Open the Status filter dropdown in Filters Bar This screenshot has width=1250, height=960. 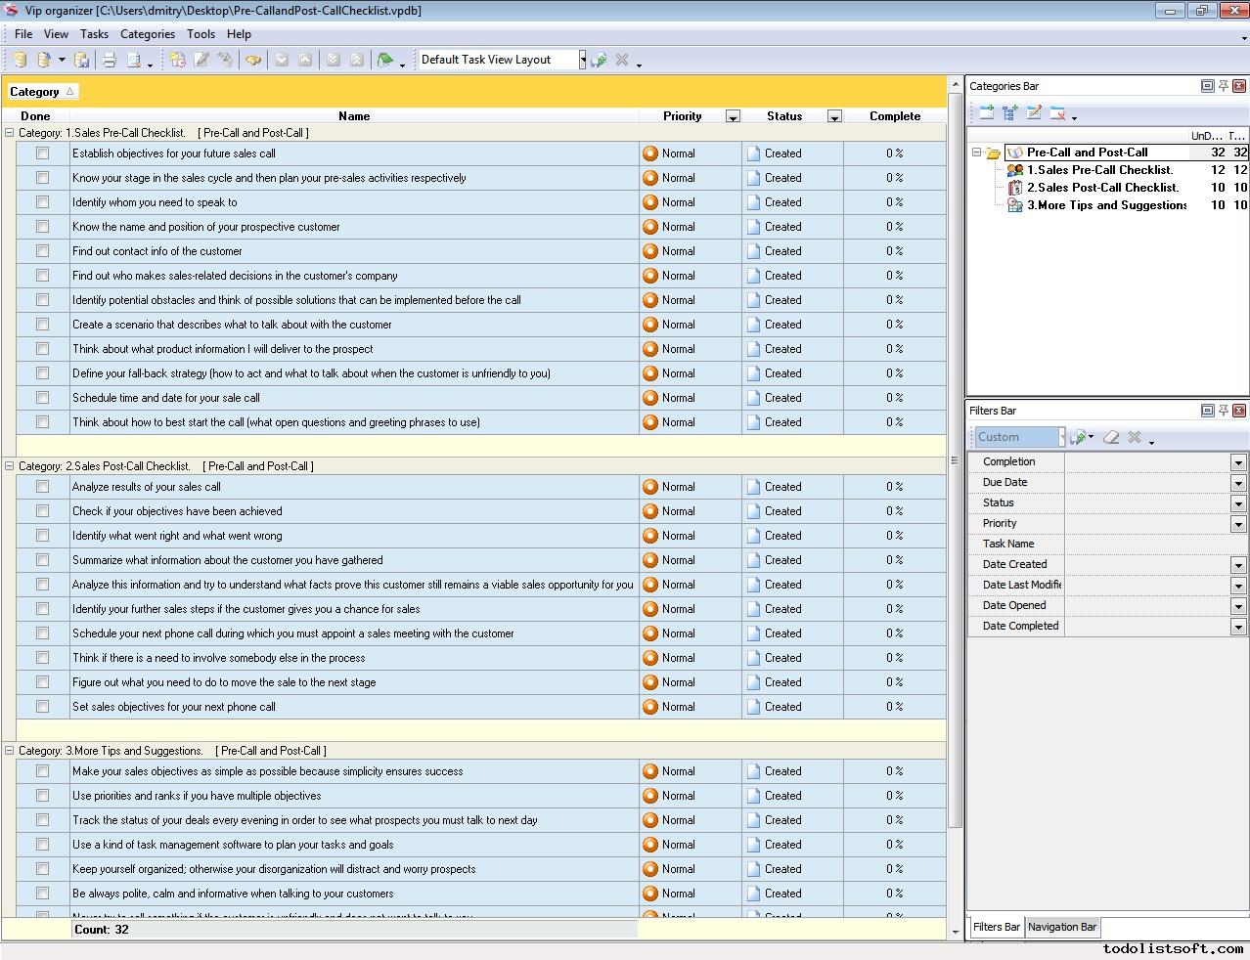pyautogui.click(x=1237, y=503)
